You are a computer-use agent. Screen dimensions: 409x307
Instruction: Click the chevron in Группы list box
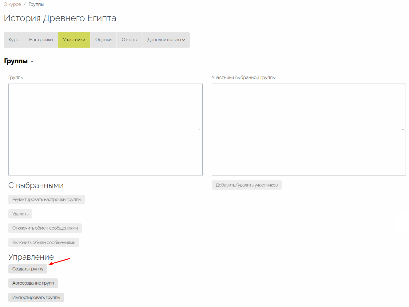coord(200,129)
